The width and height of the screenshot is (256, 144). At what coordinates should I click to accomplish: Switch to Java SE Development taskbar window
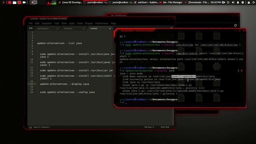[x=70, y=2]
